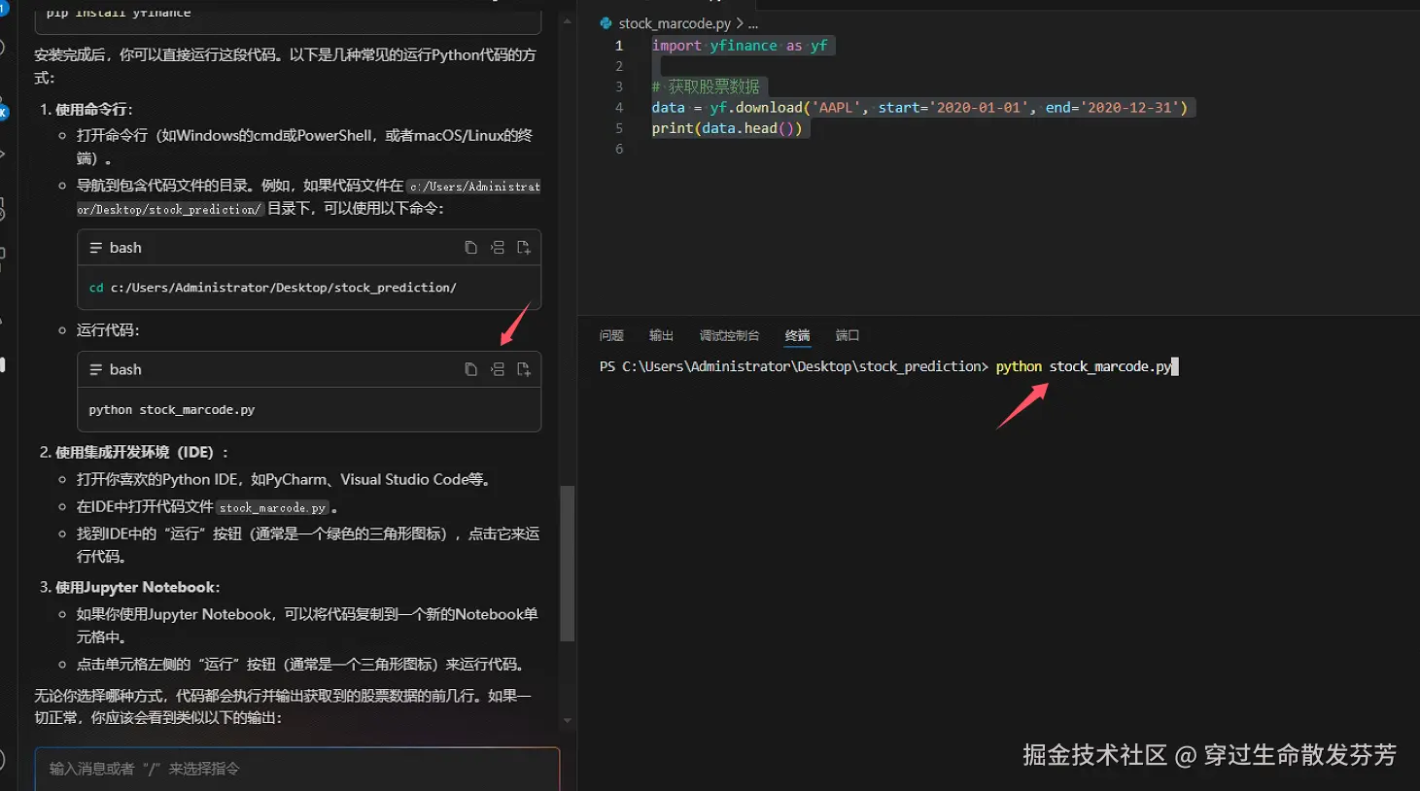Click editor line number 6
This screenshot has height=791, width=1420.
(x=619, y=149)
